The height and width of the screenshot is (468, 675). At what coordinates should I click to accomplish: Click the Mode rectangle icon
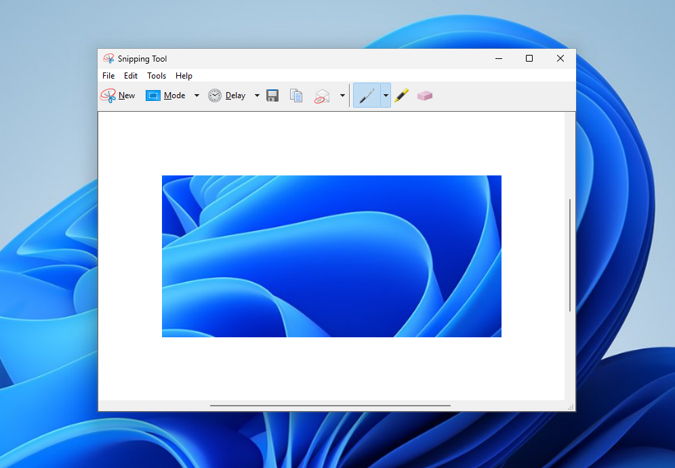click(152, 95)
